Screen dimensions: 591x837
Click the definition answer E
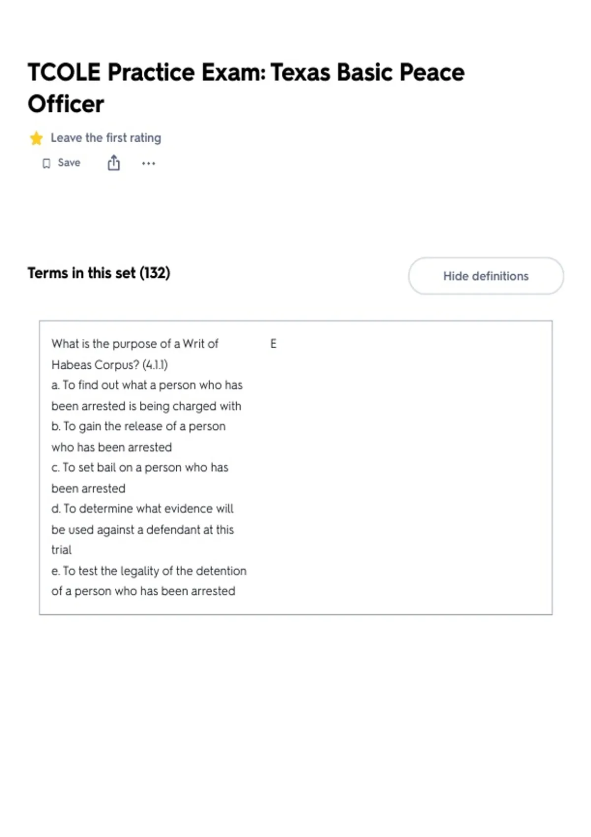[x=273, y=344]
